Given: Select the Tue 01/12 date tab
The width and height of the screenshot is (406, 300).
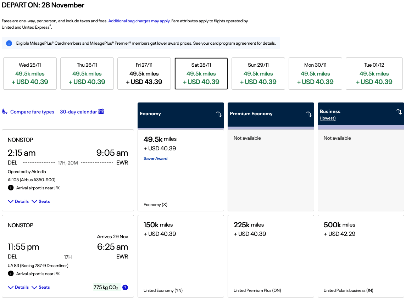Looking at the screenshot, I should (374, 73).
